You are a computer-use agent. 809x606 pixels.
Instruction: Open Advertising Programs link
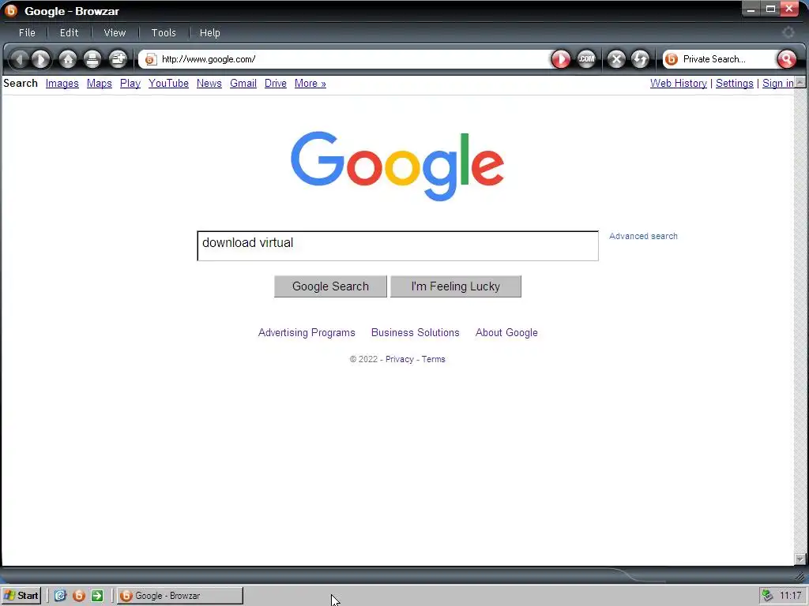307,333
